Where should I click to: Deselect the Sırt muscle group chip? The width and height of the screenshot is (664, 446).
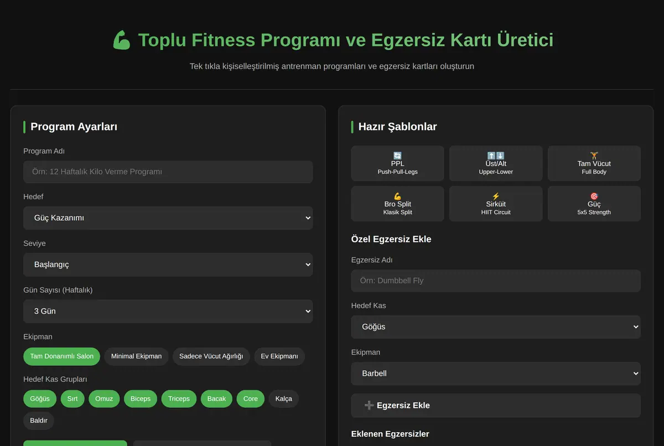click(72, 398)
